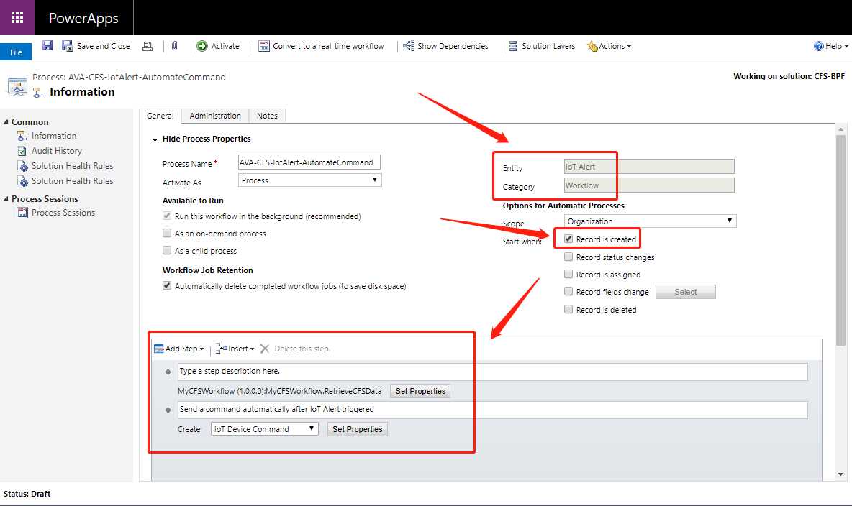Click the Audit History icon in sidebar
852x506 pixels.
pos(22,151)
